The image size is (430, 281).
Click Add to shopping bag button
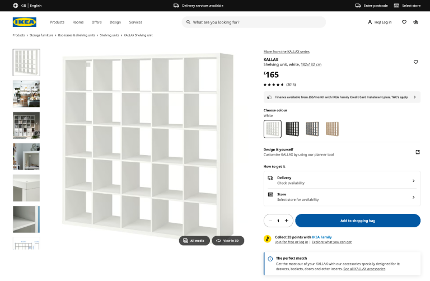coord(358,221)
